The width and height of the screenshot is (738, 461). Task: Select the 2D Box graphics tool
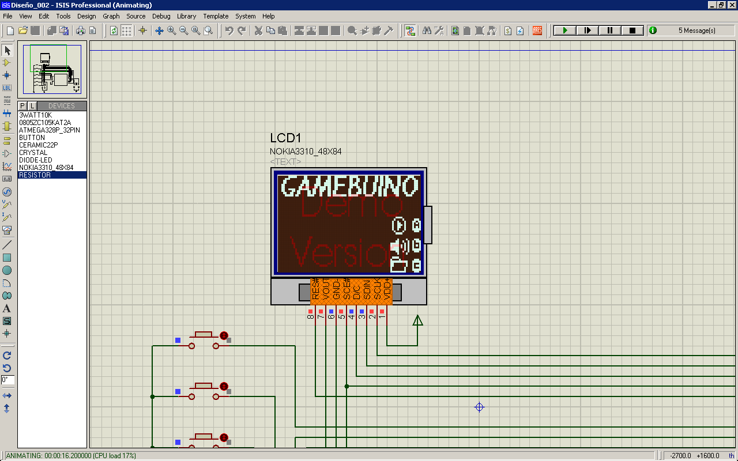[7, 258]
